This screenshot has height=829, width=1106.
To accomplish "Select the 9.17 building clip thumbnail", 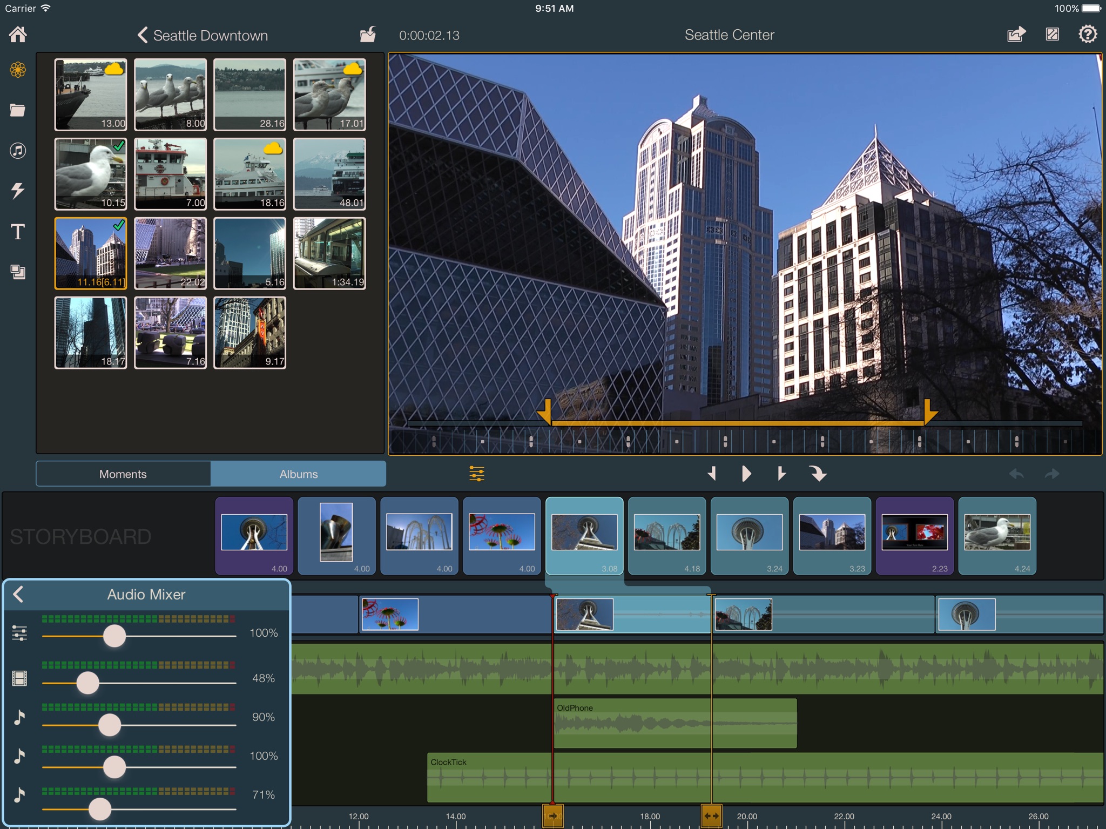I will [249, 333].
